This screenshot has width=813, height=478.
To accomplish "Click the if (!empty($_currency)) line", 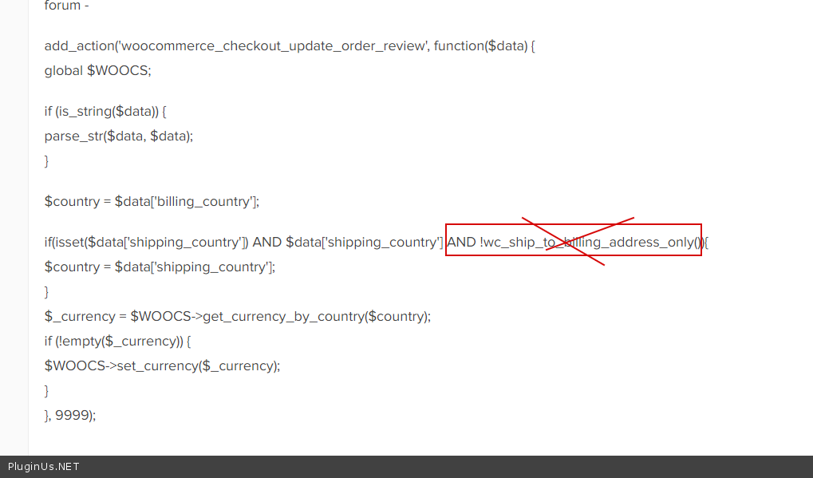I will click(117, 341).
